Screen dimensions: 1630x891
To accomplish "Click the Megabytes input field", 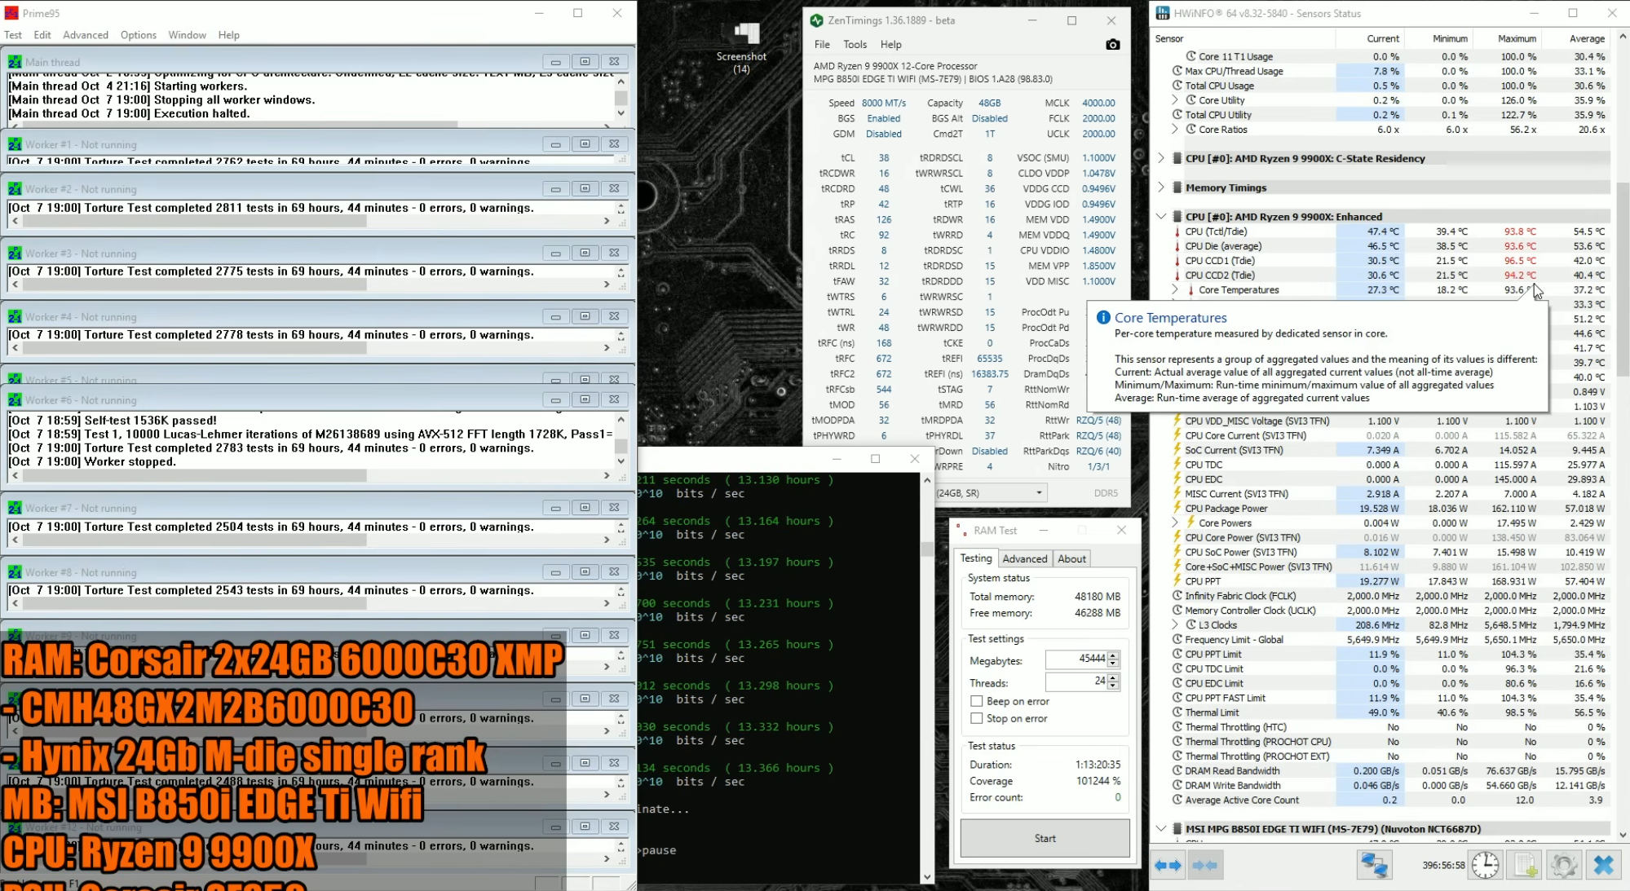I will [x=1076, y=659].
